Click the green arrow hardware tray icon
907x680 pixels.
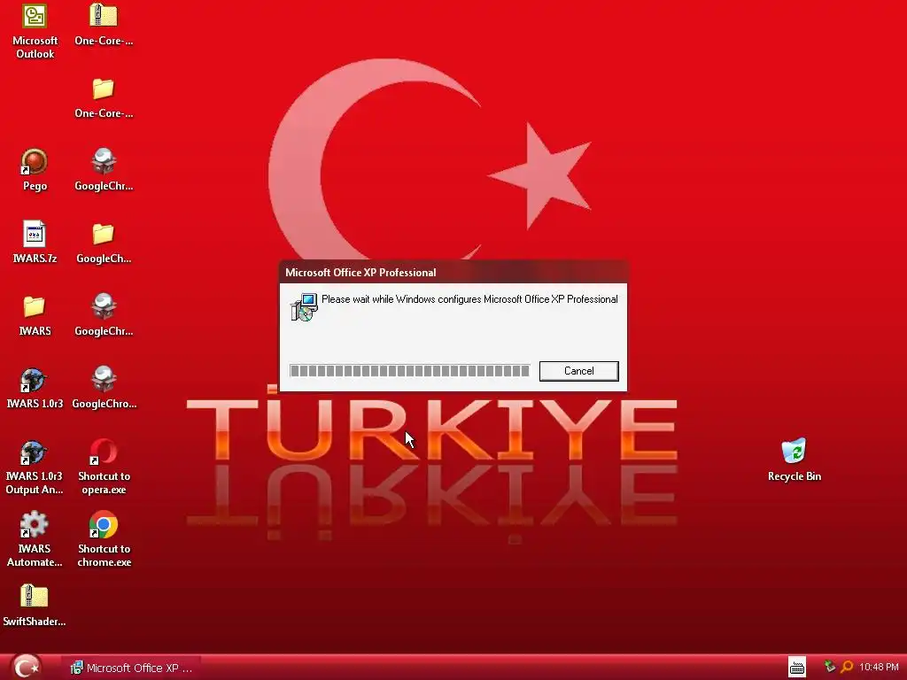[x=830, y=667]
